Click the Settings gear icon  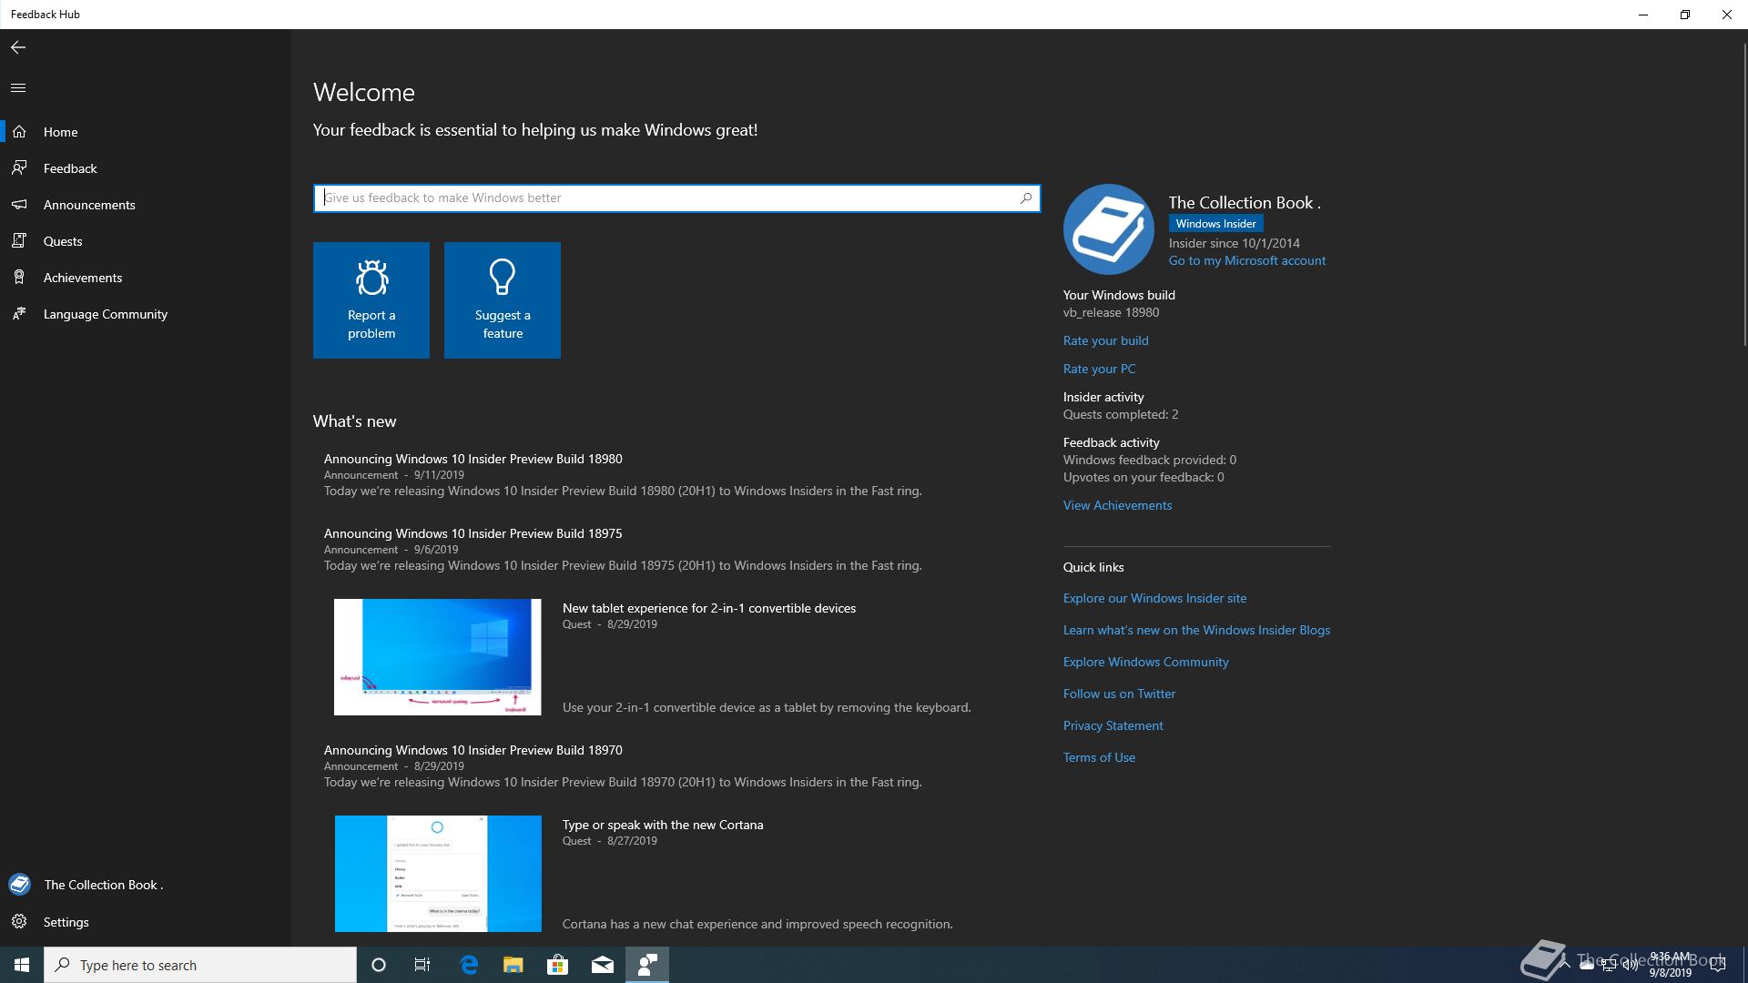[x=19, y=921]
